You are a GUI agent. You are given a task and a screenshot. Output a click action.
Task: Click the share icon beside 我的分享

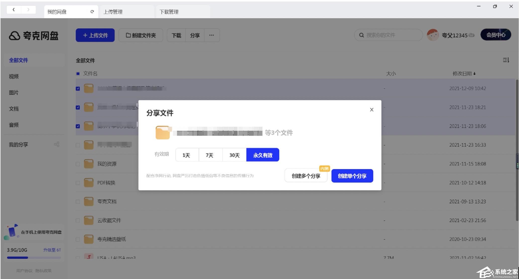pyautogui.click(x=57, y=144)
